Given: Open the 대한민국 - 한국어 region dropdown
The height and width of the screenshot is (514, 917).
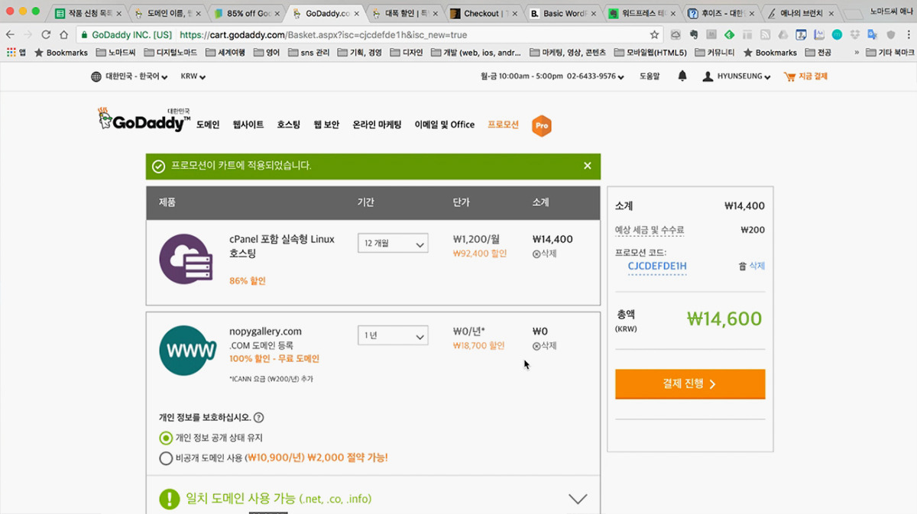Looking at the screenshot, I should [x=129, y=76].
